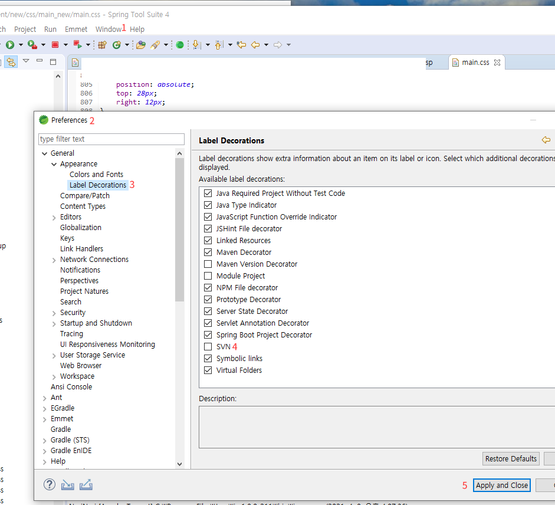
Task: Open the Web Browser preference page
Action: pyautogui.click(x=81, y=365)
